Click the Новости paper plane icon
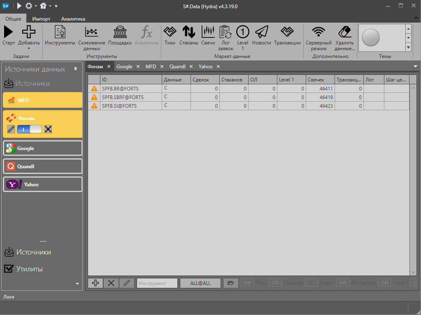Viewport: 421px width, 315px height. 261,35
